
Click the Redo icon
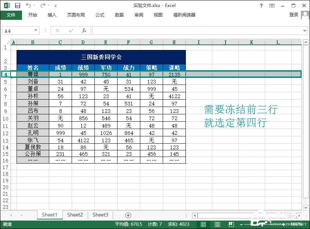[43, 5]
